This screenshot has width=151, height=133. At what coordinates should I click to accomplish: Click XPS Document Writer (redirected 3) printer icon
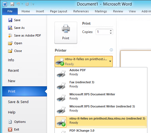(x=61, y=110)
